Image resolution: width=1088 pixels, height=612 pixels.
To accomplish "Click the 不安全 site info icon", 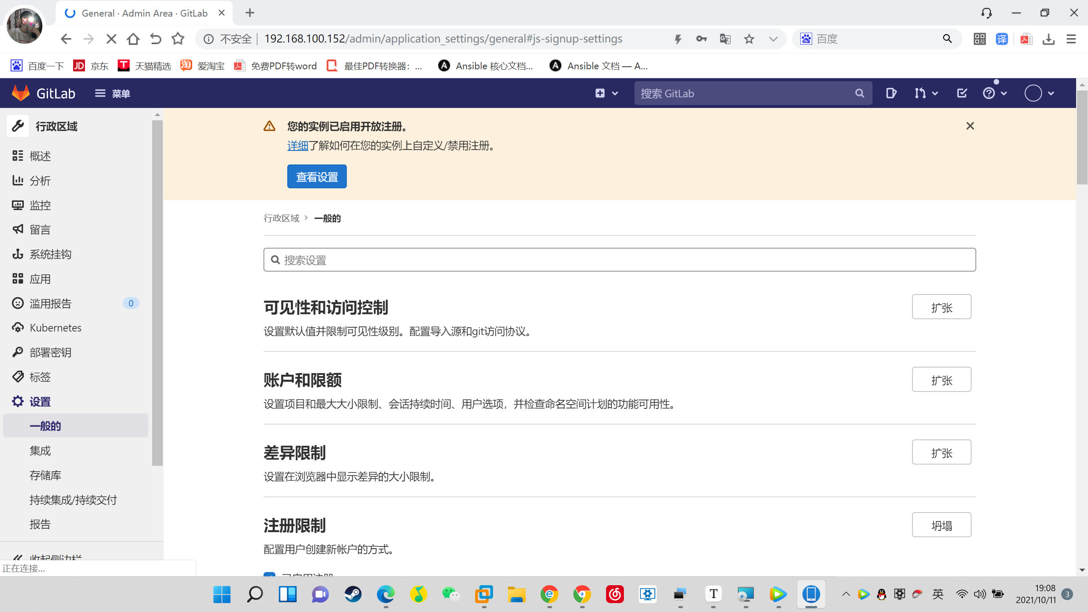I will tap(208, 39).
